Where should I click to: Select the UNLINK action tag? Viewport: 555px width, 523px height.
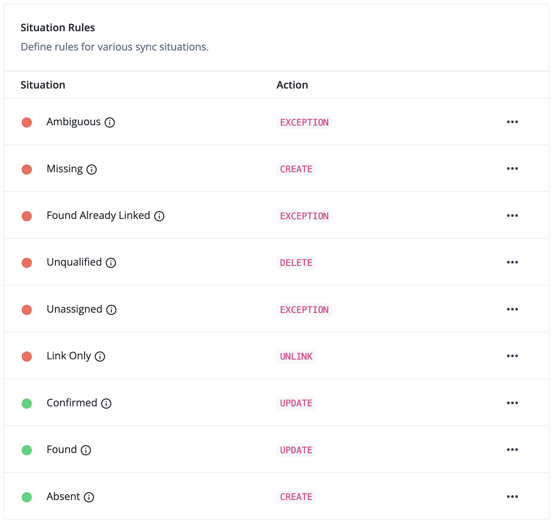(x=296, y=357)
